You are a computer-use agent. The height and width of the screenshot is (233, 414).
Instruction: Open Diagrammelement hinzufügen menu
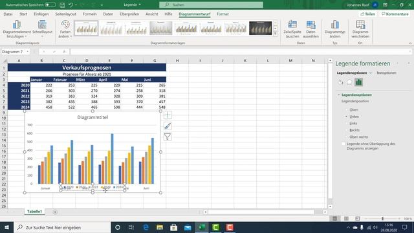17,29
